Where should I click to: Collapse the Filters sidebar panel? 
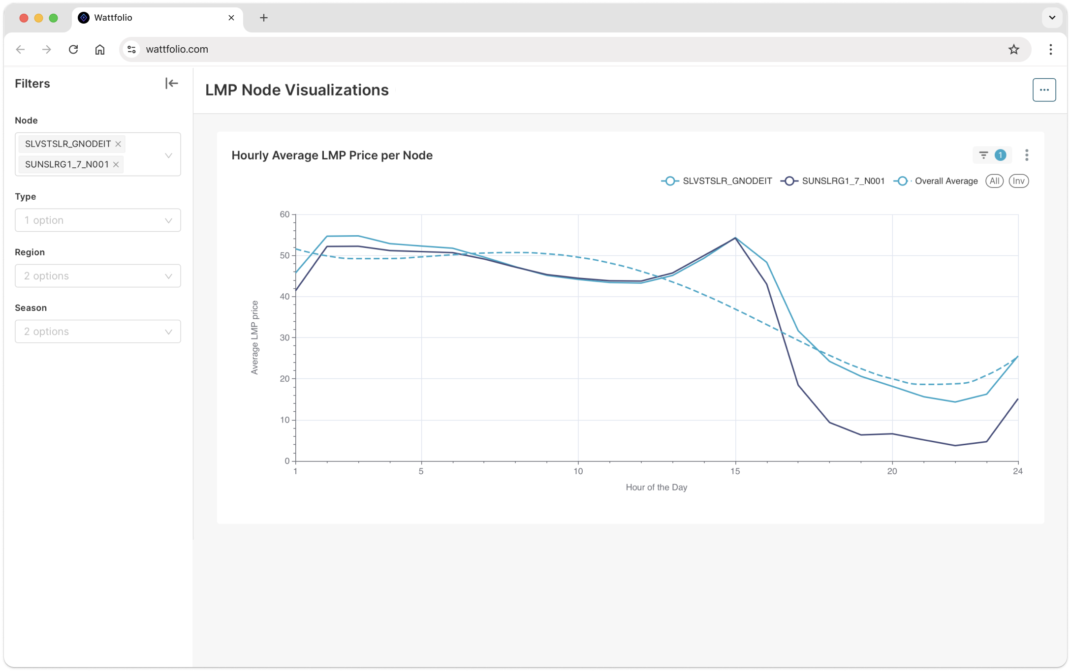(171, 83)
